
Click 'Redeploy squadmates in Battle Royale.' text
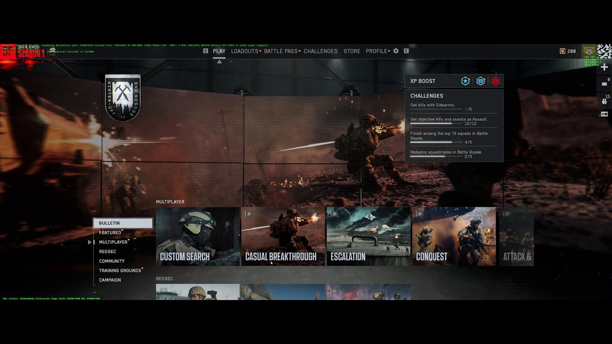pyautogui.click(x=446, y=152)
